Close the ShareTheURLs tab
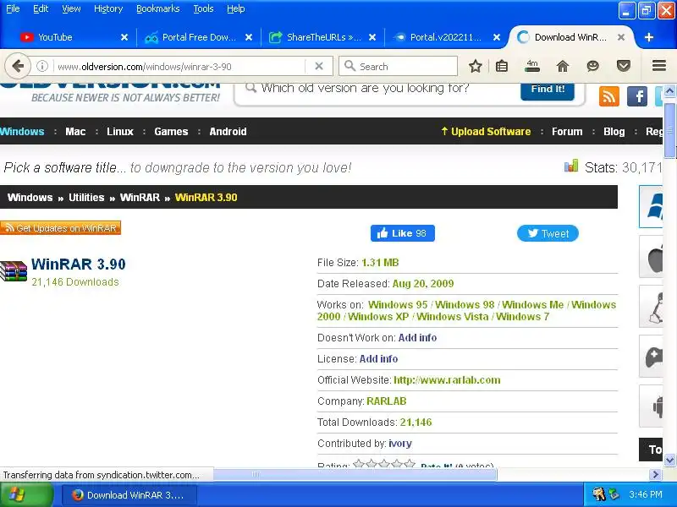The image size is (677, 507). 372,37
